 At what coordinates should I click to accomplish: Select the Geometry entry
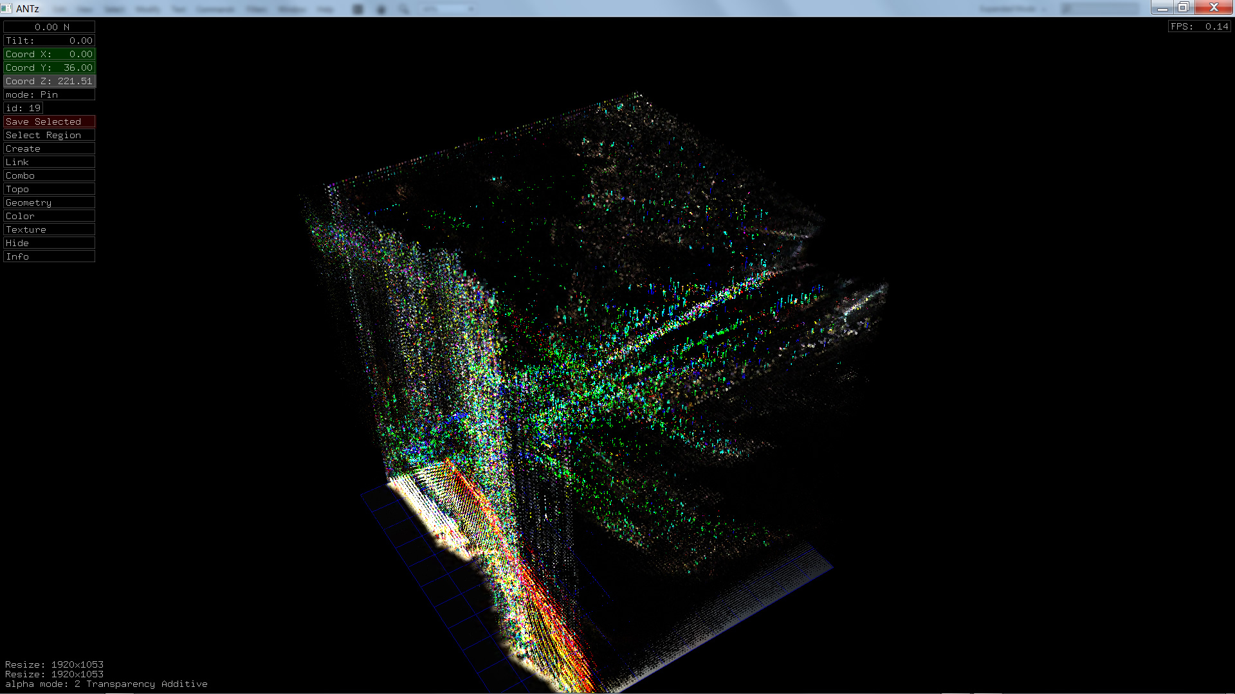pos(49,202)
